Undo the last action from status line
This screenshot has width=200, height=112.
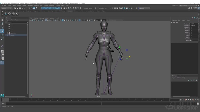tap(22, 8)
